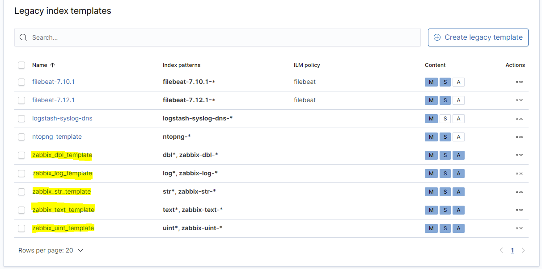The height and width of the screenshot is (269, 542).
Task: Go to the next page arrow
Action: (523, 251)
